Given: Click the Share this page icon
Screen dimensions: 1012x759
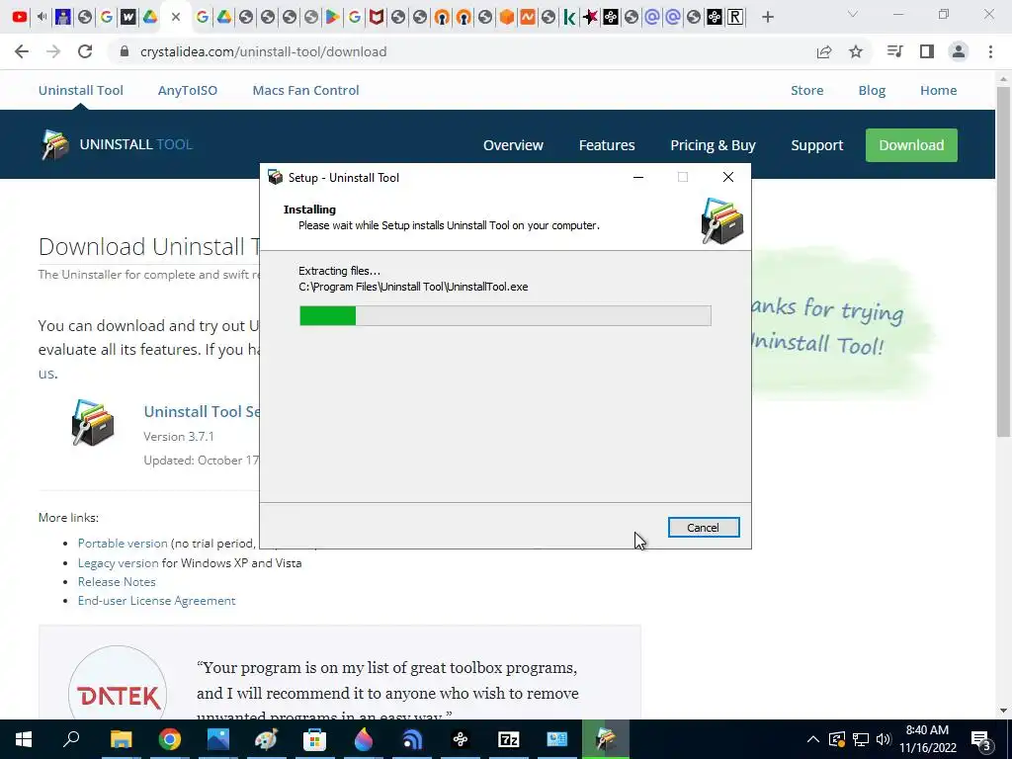Looking at the screenshot, I should 824,51.
